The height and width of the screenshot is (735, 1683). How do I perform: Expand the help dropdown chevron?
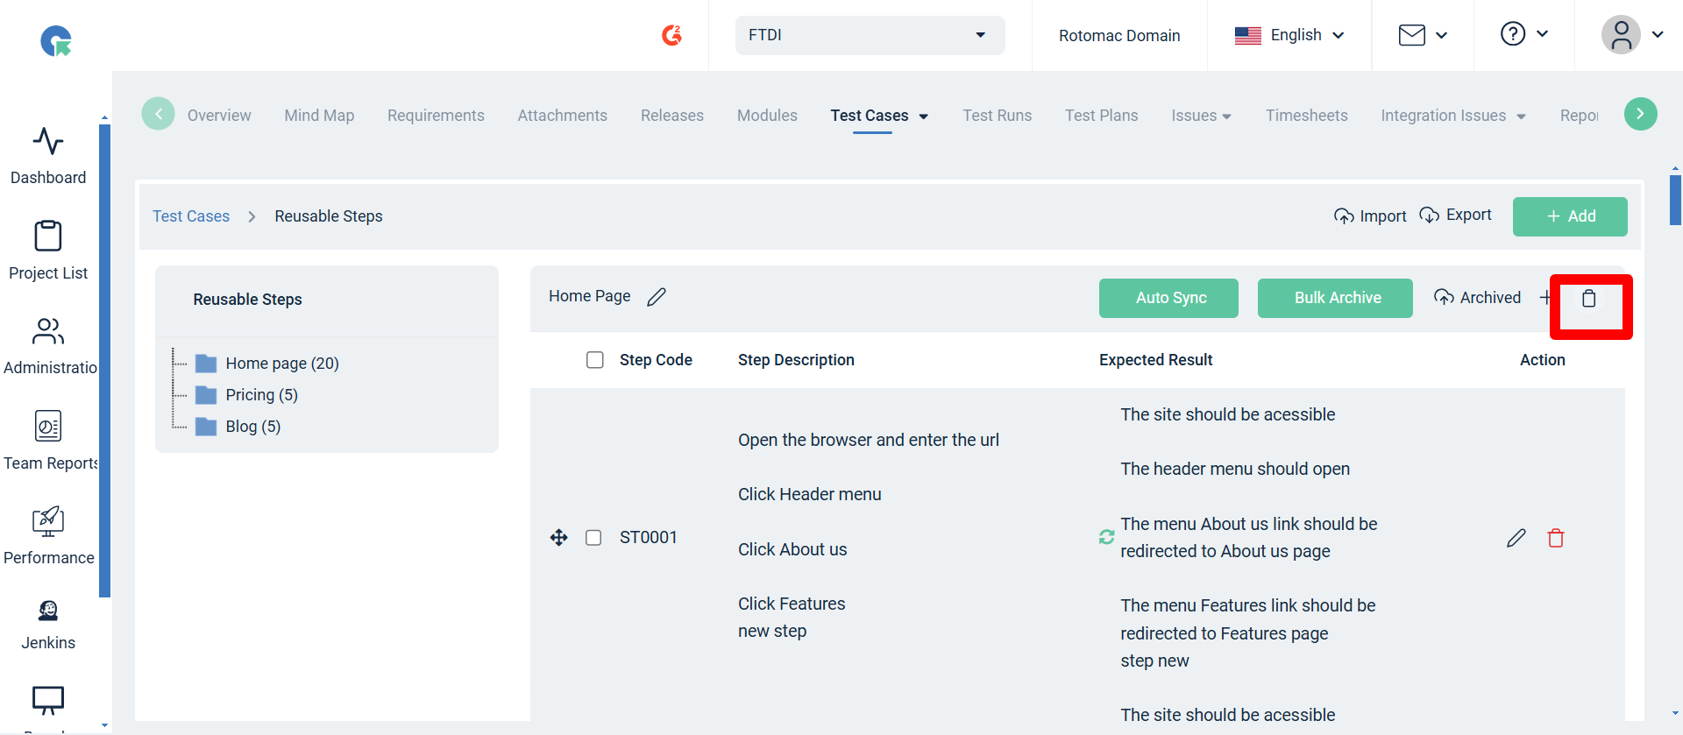[1542, 34]
